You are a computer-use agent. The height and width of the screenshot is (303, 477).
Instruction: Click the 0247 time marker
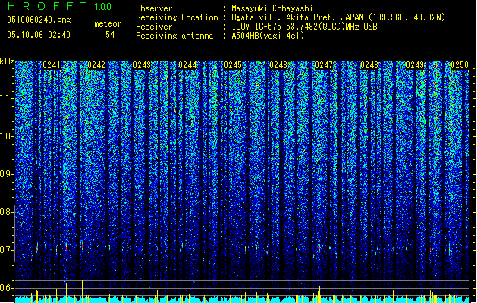(x=324, y=65)
